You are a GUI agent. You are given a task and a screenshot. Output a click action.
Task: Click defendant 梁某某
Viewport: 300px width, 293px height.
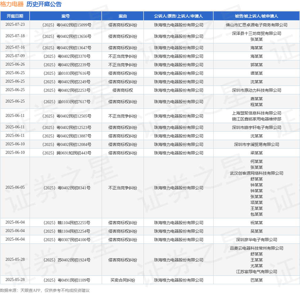pyautogui.click(x=257, y=153)
